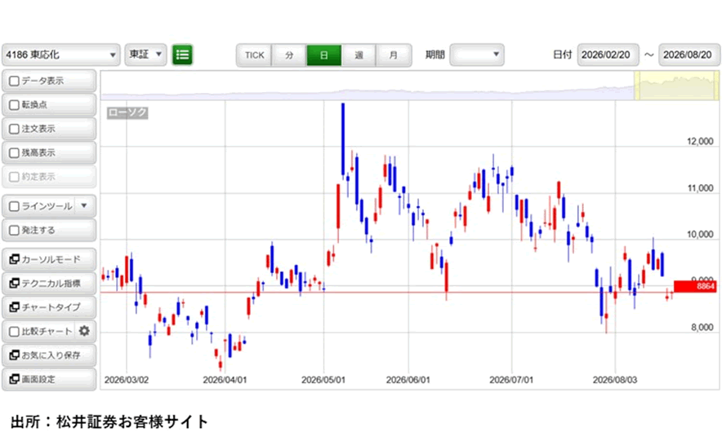Click the 2026/07/01 date axis label
This screenshot has height=436, width=722.
pos(511,380)
